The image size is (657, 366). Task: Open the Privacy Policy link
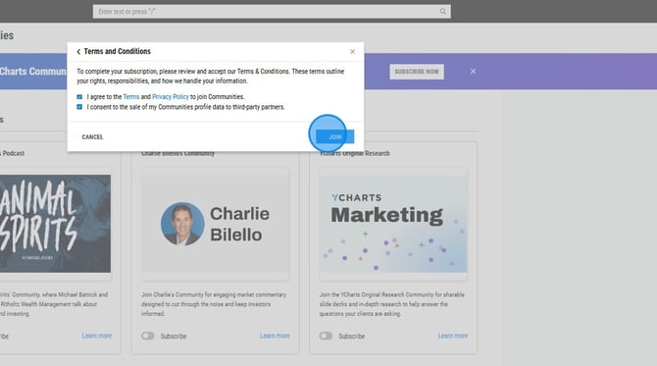[170, 97]
